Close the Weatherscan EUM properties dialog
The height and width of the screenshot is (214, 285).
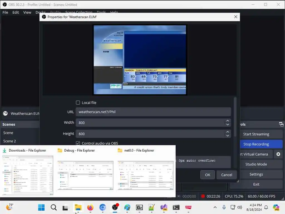tap(235, 17)
